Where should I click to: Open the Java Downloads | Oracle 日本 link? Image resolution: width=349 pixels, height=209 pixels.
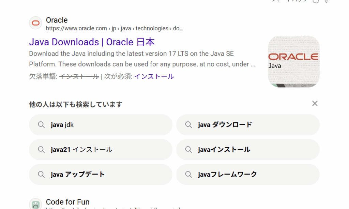click(92, 42)
